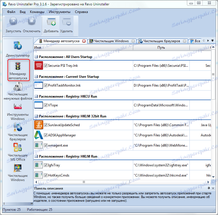The height and width of the screenshot is (215, 218).
Task: Uncheck Secunia PSI Tray.lnk autostart
Action: coord(46,66)
